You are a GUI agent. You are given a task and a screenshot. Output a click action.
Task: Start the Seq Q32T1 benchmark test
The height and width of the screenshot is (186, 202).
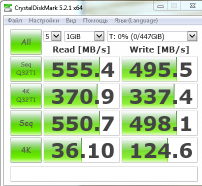coord(26,69)
